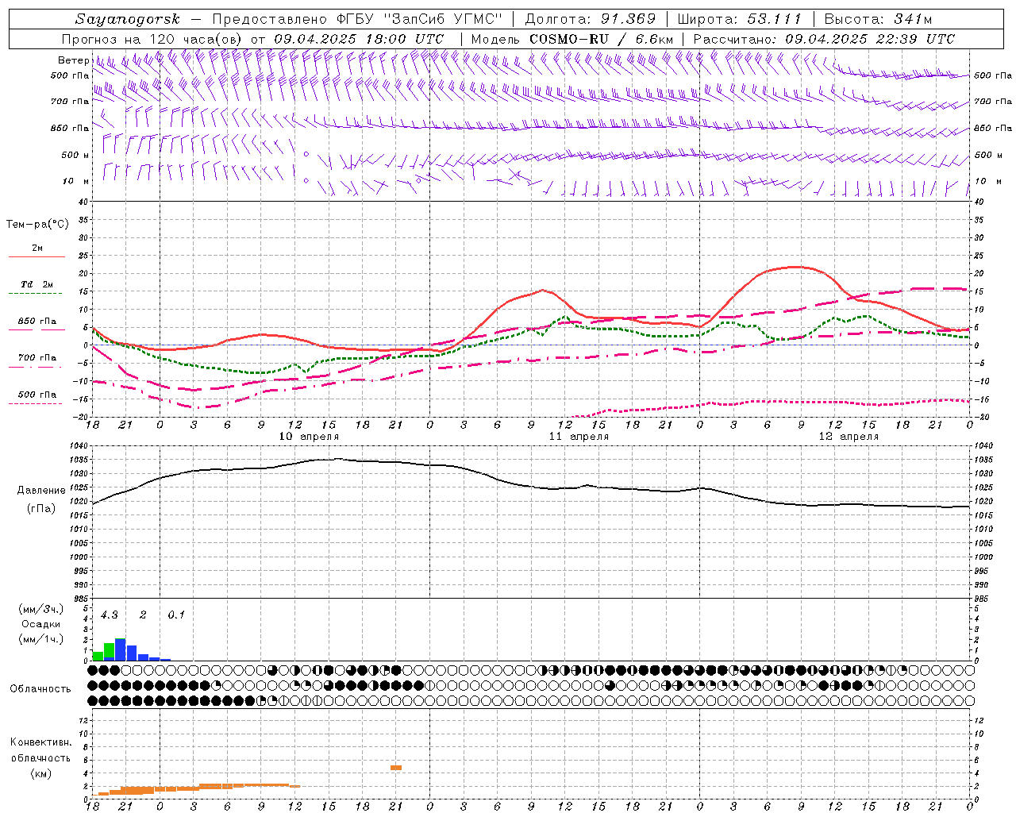Select the date label "11 апреля"
The width and height of the screenshot is (1016, 813).
pos(579,437)
